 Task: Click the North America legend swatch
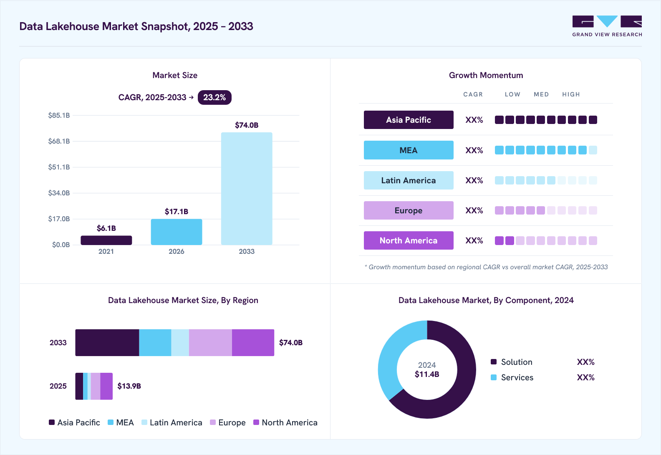pos(256,422)
